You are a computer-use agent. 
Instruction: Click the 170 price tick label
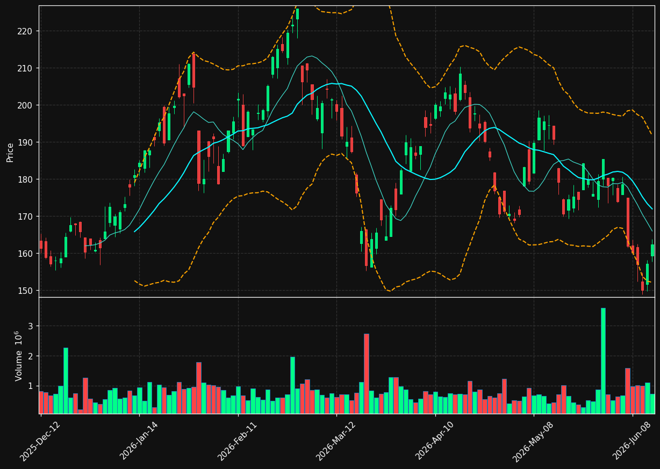[x=26, y=217]
